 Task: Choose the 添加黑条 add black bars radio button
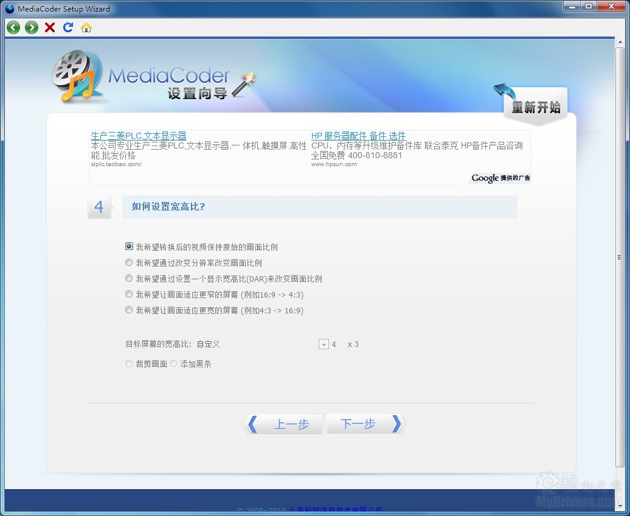click(173, 363)
